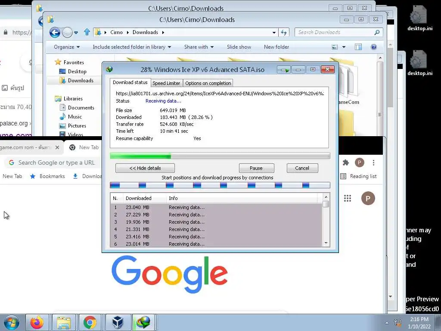
Task: Open Explorer help question mark icon
Action: click(x=373, y=47)
